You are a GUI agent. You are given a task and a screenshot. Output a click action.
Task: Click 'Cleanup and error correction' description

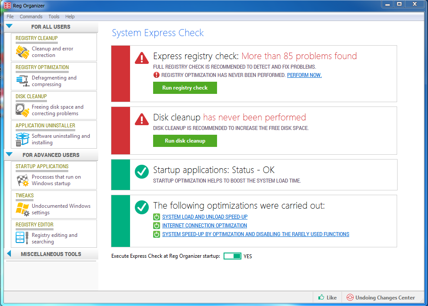coord(52,52)
